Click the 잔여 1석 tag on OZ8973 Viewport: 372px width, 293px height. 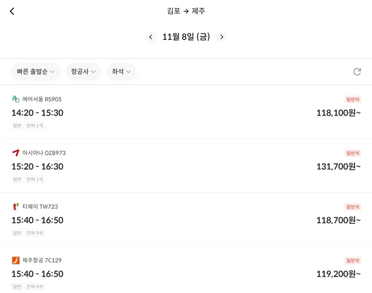pyautogui.click(x=34, y=179)
